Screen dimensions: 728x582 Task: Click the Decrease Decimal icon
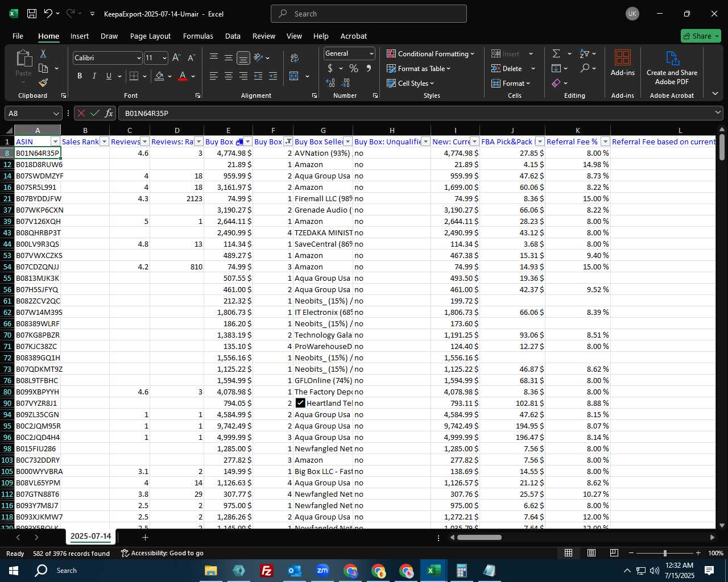click(346, 83)
